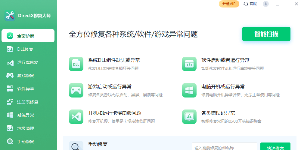Viewport: 301px width, 150px height.
Task: Click the 软件启动或者运行异常 code icon
Action: pyautogui.click(x=189, y=64)
